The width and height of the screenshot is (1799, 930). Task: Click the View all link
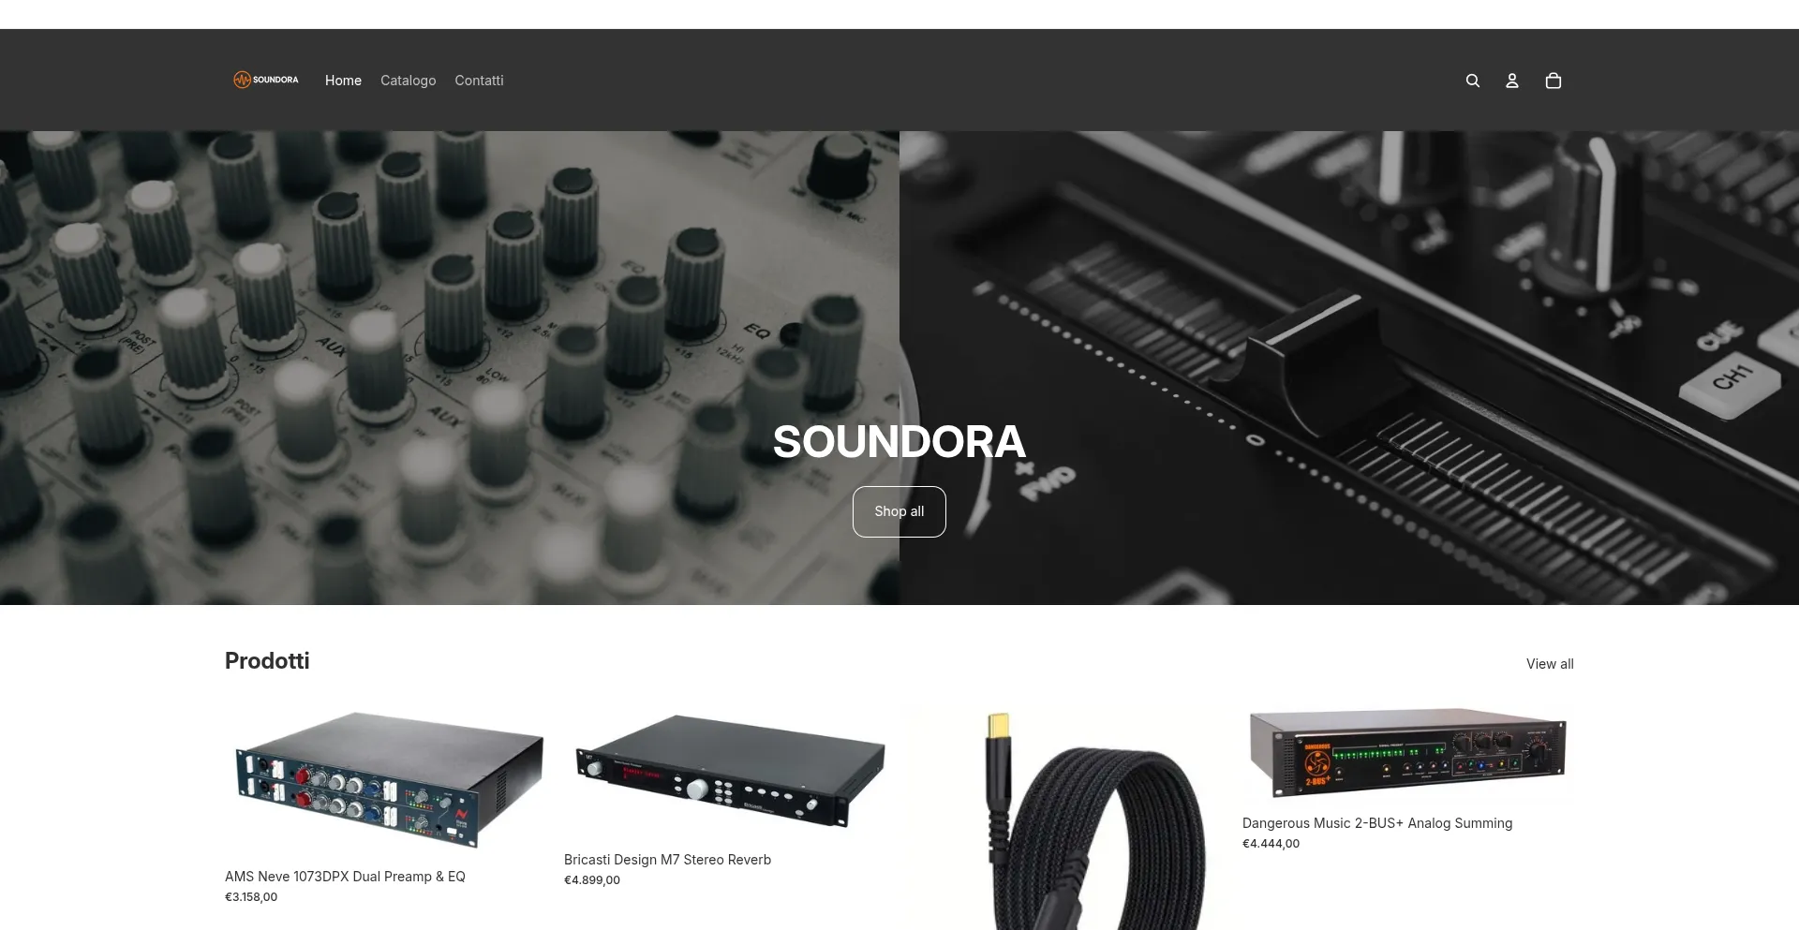pos(1550,664)
